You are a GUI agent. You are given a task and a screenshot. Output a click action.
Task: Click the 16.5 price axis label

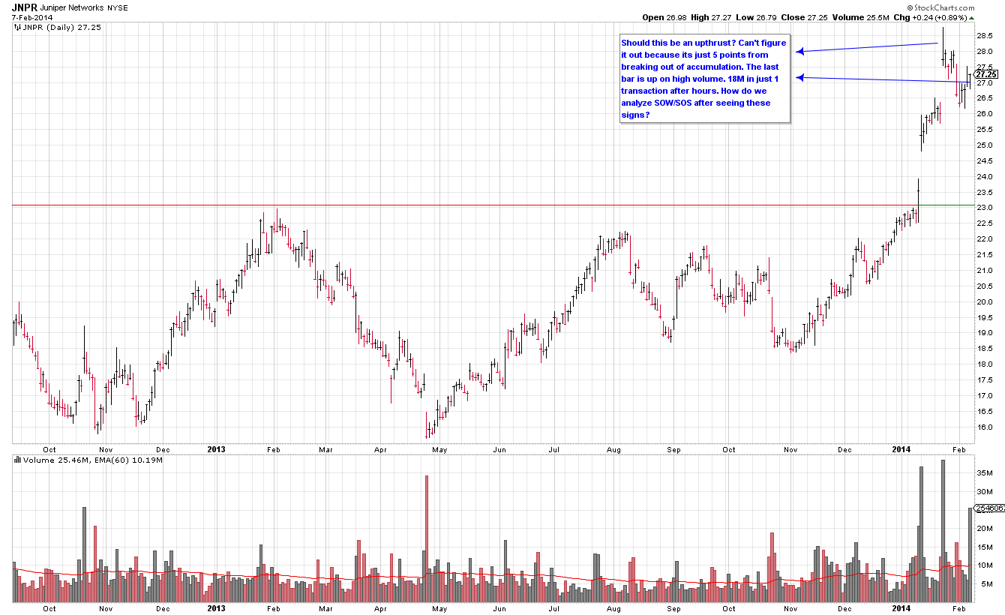pyautogui.click(x=986, y=412)
